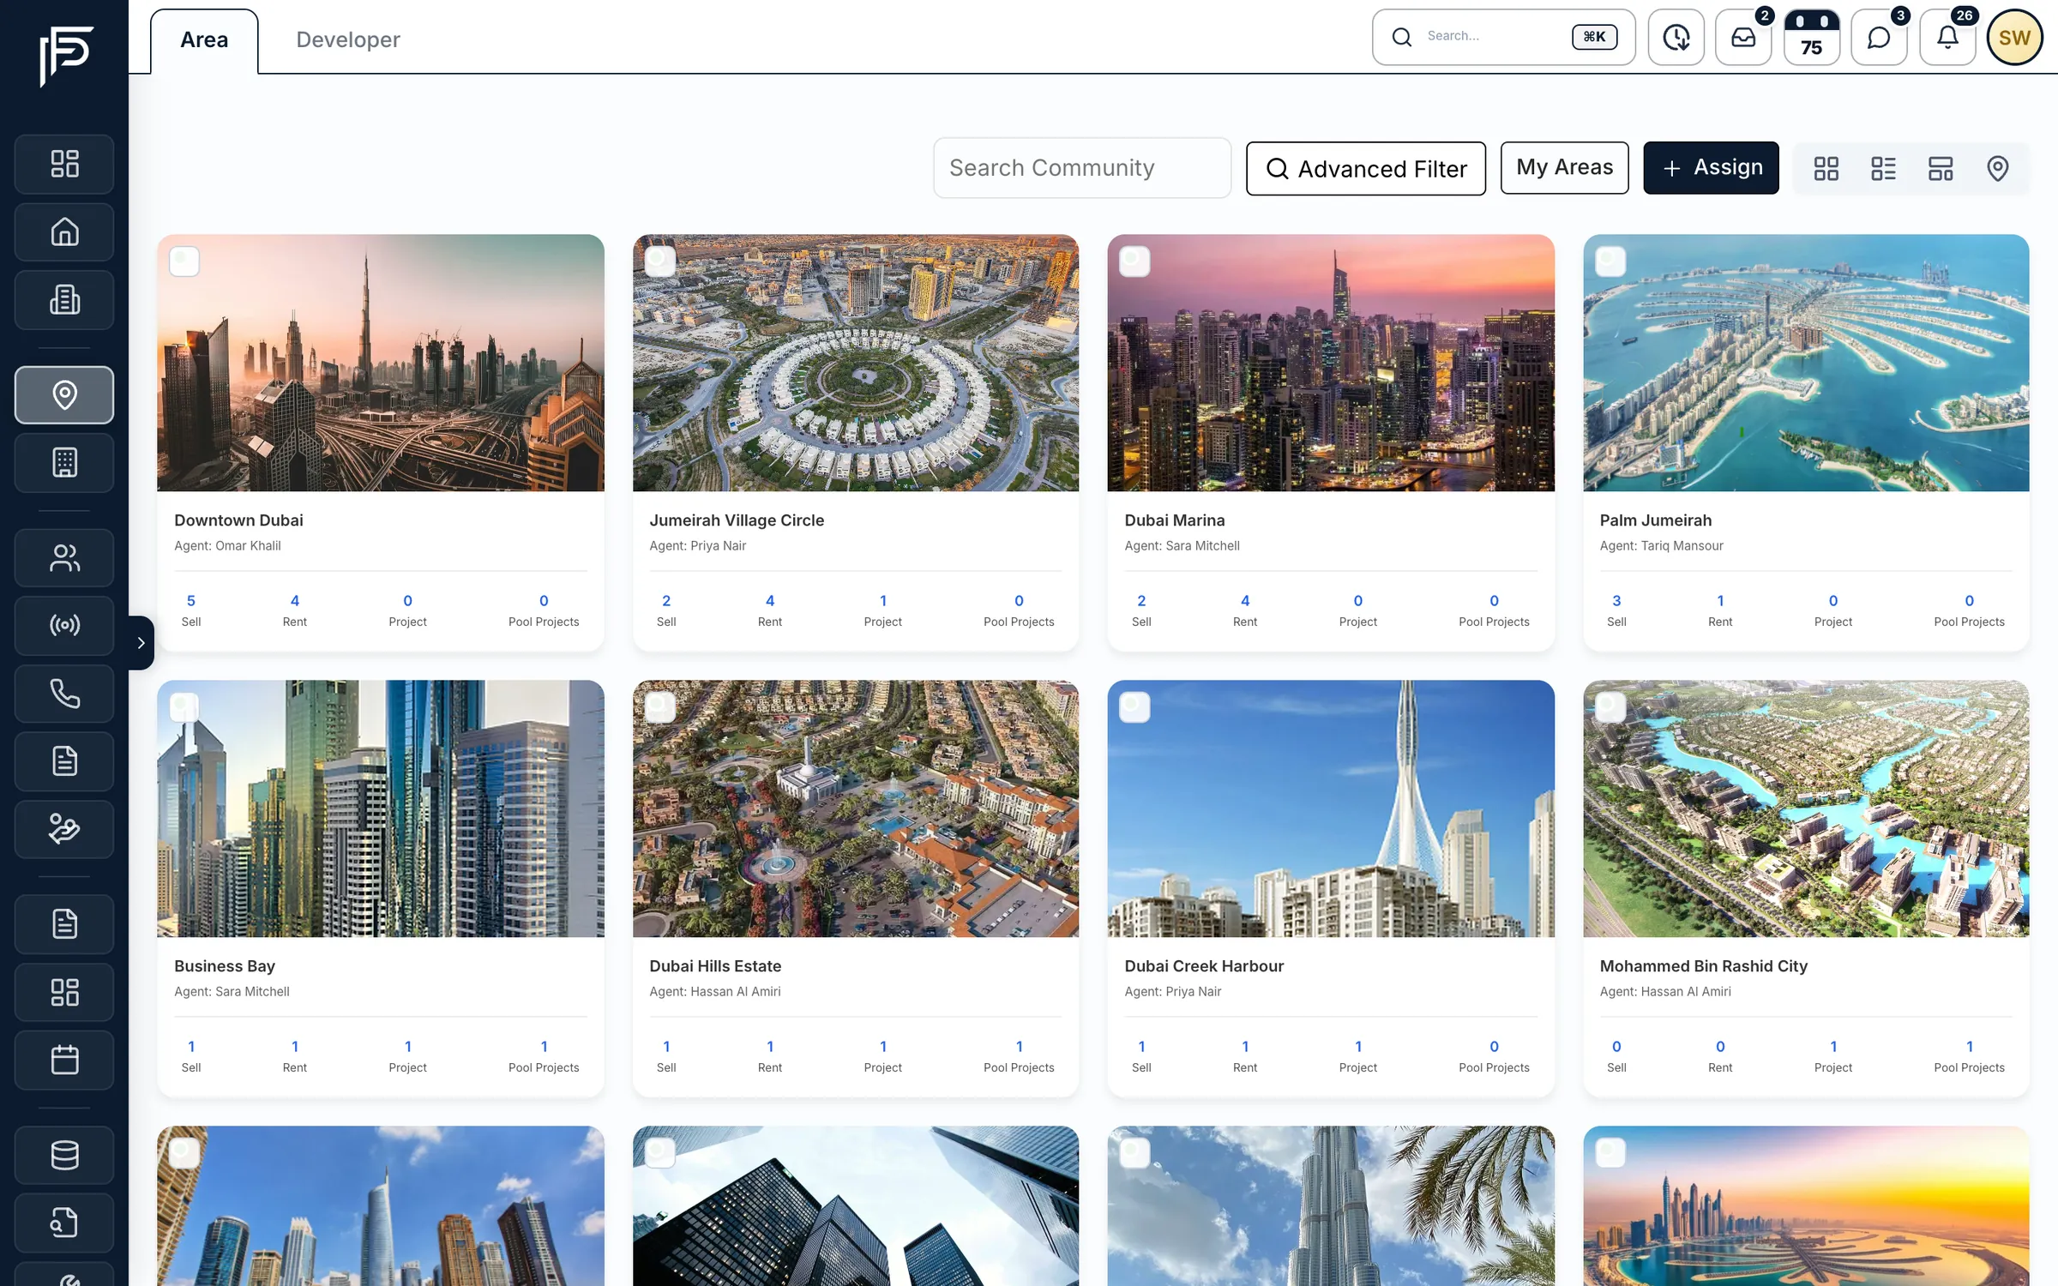Expand the sidebar with the chevron arrow
This screenshot has height=1286, width=2058.
141,643
